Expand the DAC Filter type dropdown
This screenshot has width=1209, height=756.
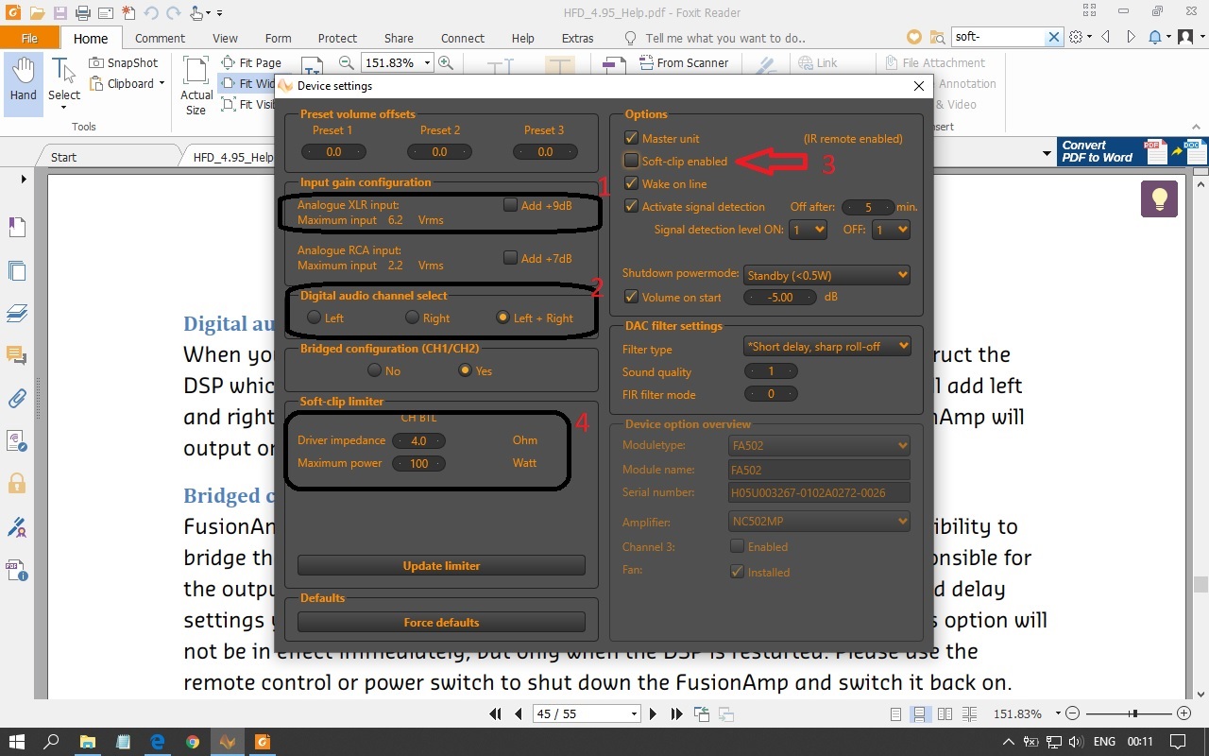pos(826,347)
